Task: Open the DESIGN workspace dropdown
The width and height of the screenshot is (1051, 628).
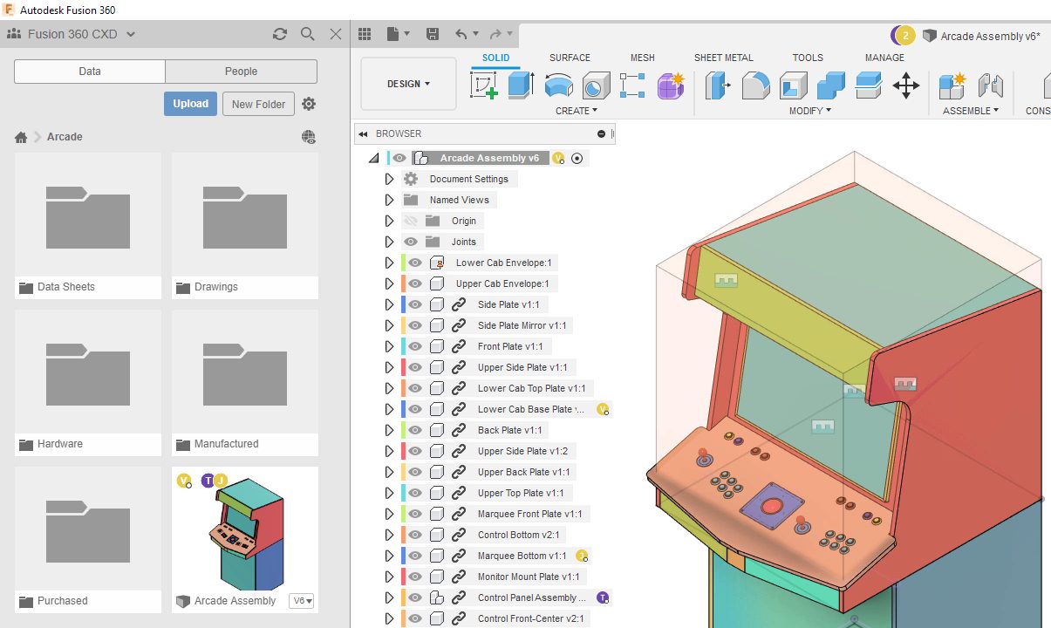Action: point(408,84)
